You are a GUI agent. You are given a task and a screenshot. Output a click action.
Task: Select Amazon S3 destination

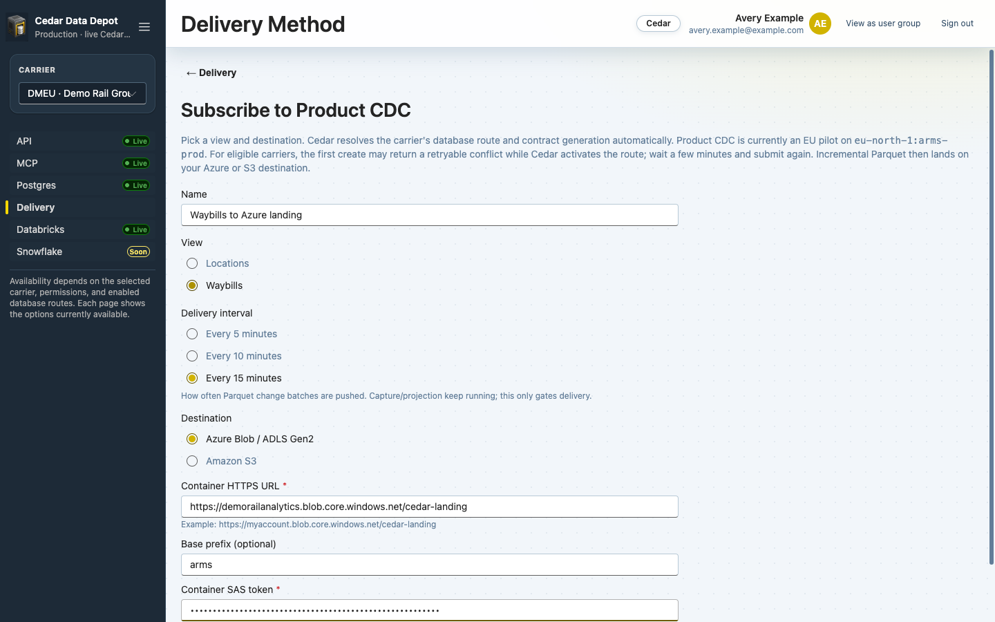point(192,461)
